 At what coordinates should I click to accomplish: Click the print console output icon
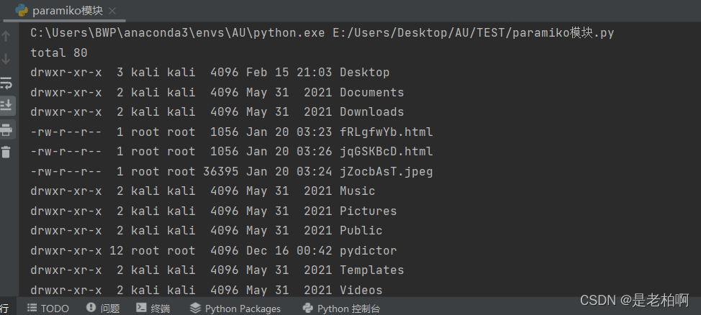point(6,130)
